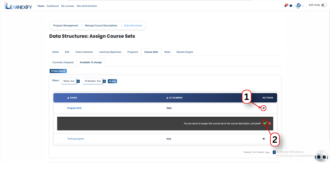Open the messages chat icon
330x173 pixels.
click(x=291, y=6)
